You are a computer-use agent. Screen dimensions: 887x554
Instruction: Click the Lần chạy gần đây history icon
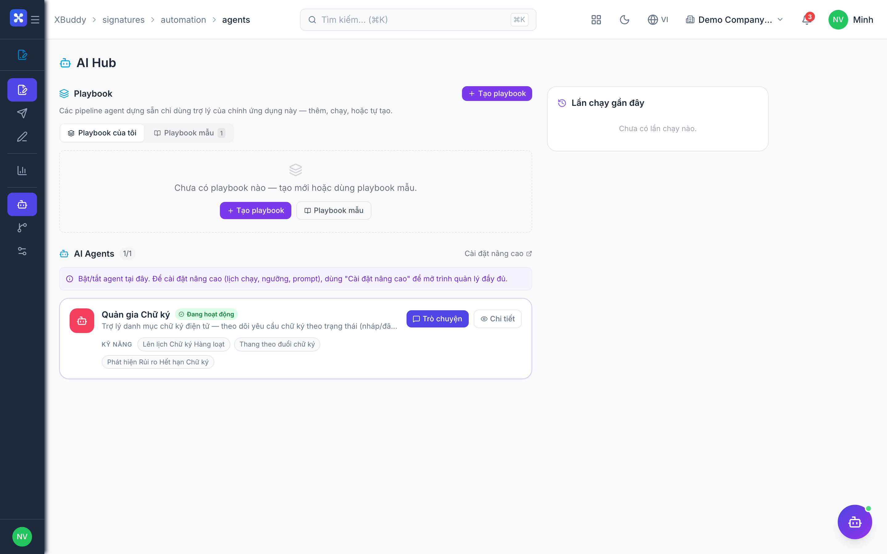coord(562,103)
